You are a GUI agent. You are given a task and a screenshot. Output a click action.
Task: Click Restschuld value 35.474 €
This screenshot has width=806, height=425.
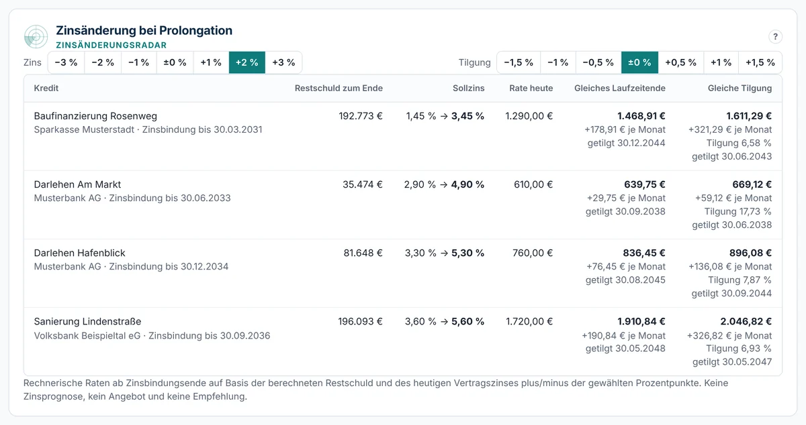click(363, 184)
